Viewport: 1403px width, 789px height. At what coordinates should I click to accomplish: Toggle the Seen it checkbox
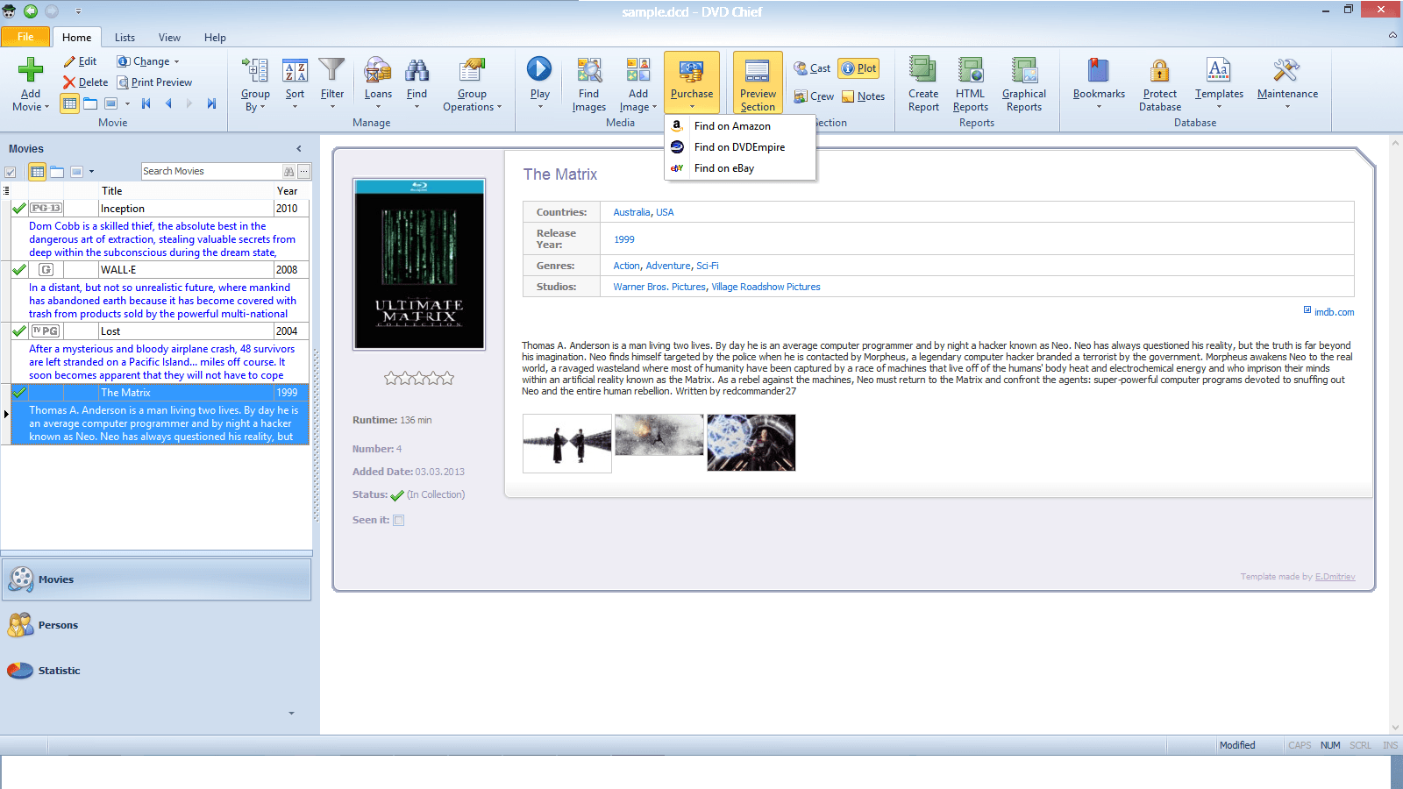click(x=399, y=520)
